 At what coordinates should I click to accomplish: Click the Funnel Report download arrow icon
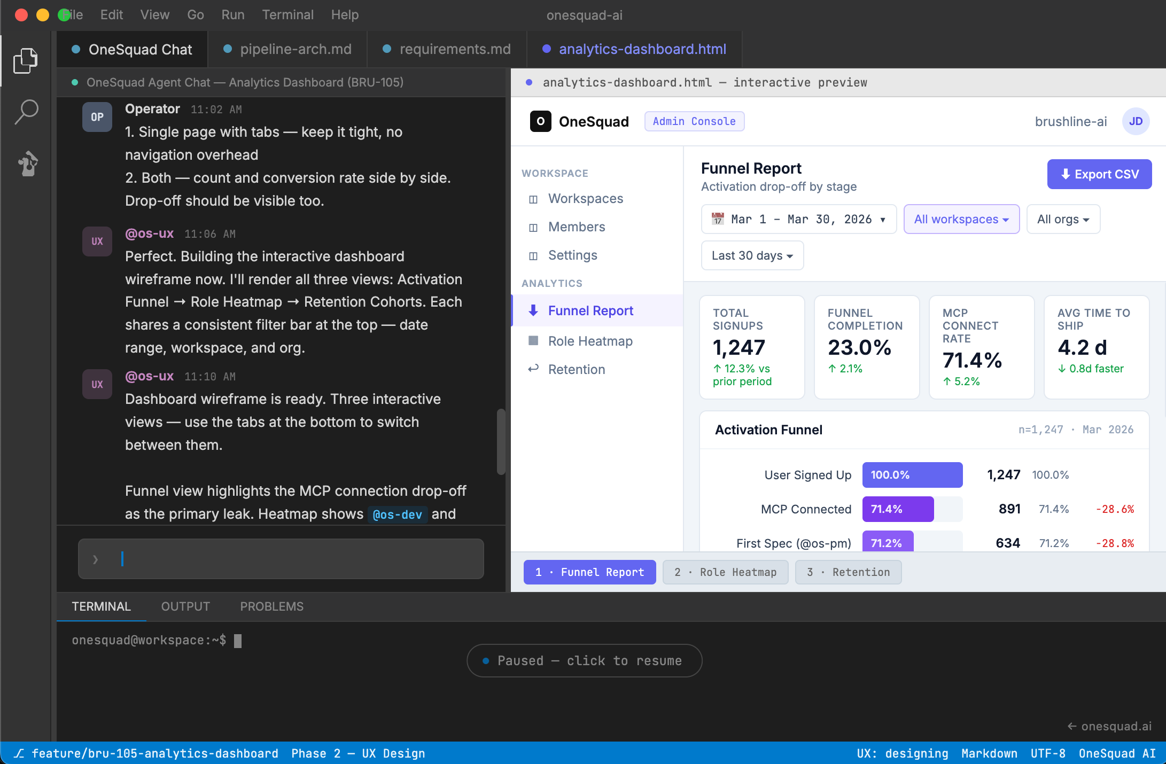click(x=533, y=310)
